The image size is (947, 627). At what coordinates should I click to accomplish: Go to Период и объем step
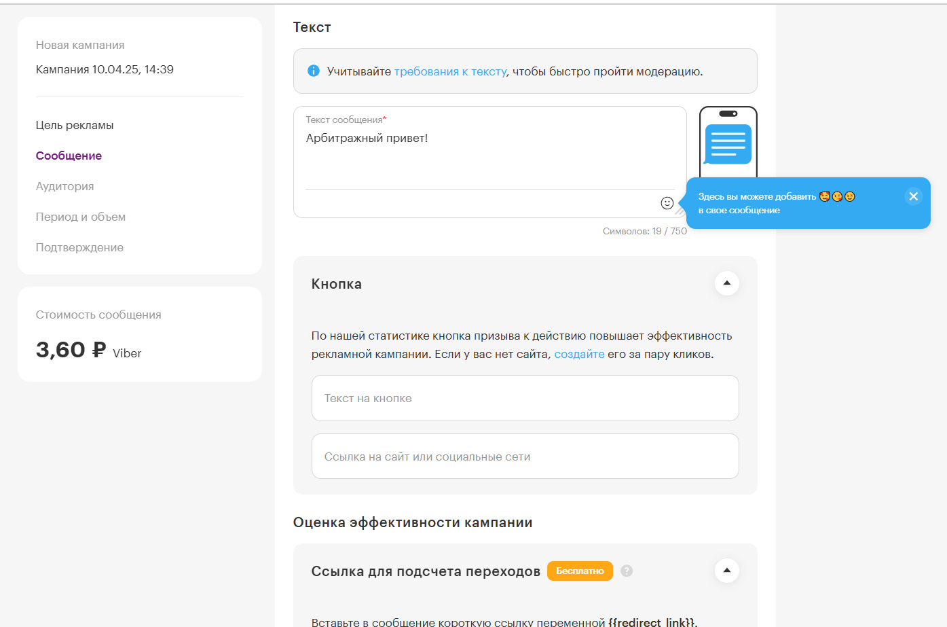[81, 217]
